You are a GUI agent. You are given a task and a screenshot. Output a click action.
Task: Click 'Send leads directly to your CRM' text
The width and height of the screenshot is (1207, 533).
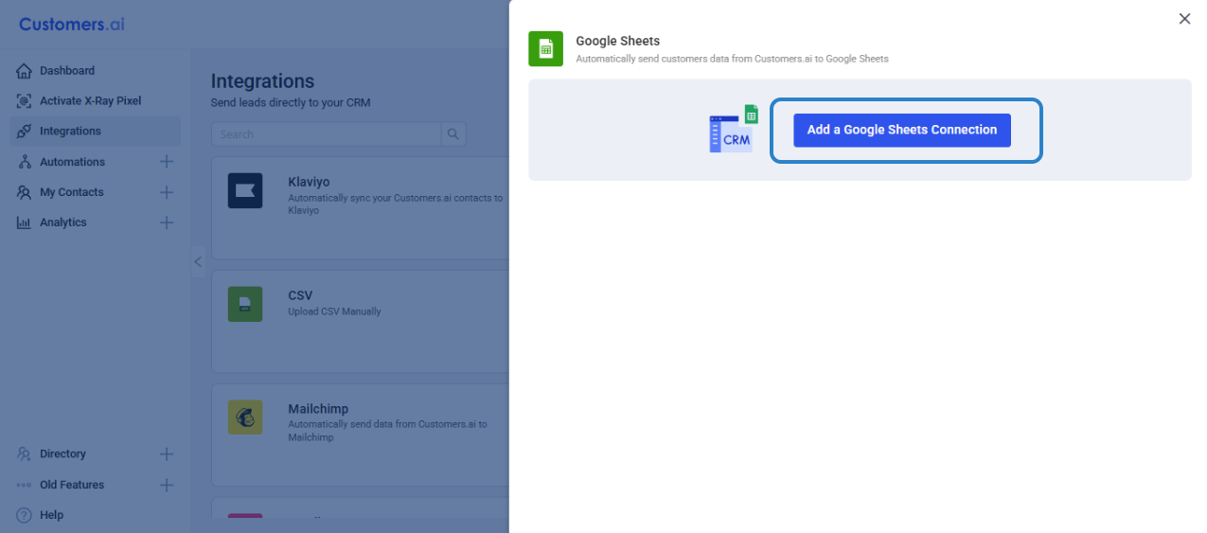point(291,102)
